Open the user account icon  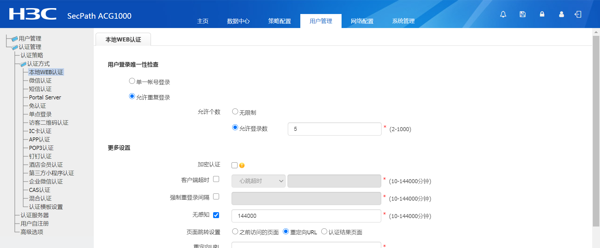[561, 14]
